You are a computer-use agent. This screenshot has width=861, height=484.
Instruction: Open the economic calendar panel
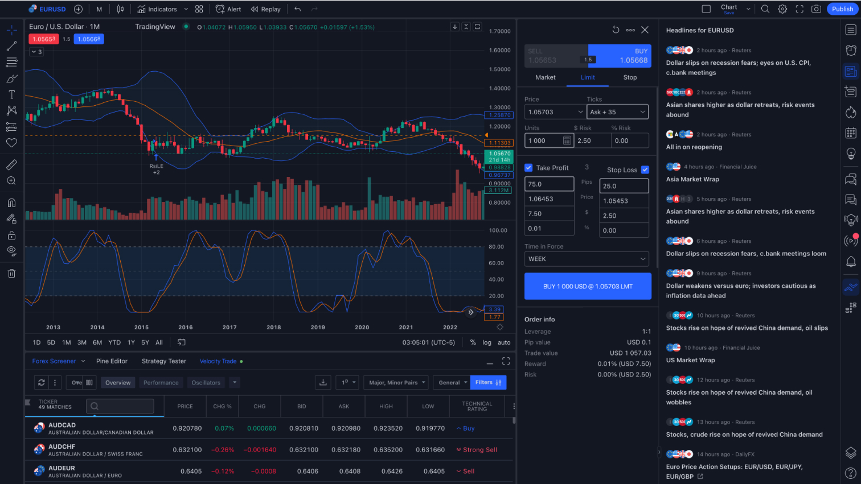(x=851, y=133)
